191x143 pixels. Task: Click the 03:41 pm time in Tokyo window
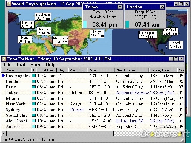(x=105, y=24)
